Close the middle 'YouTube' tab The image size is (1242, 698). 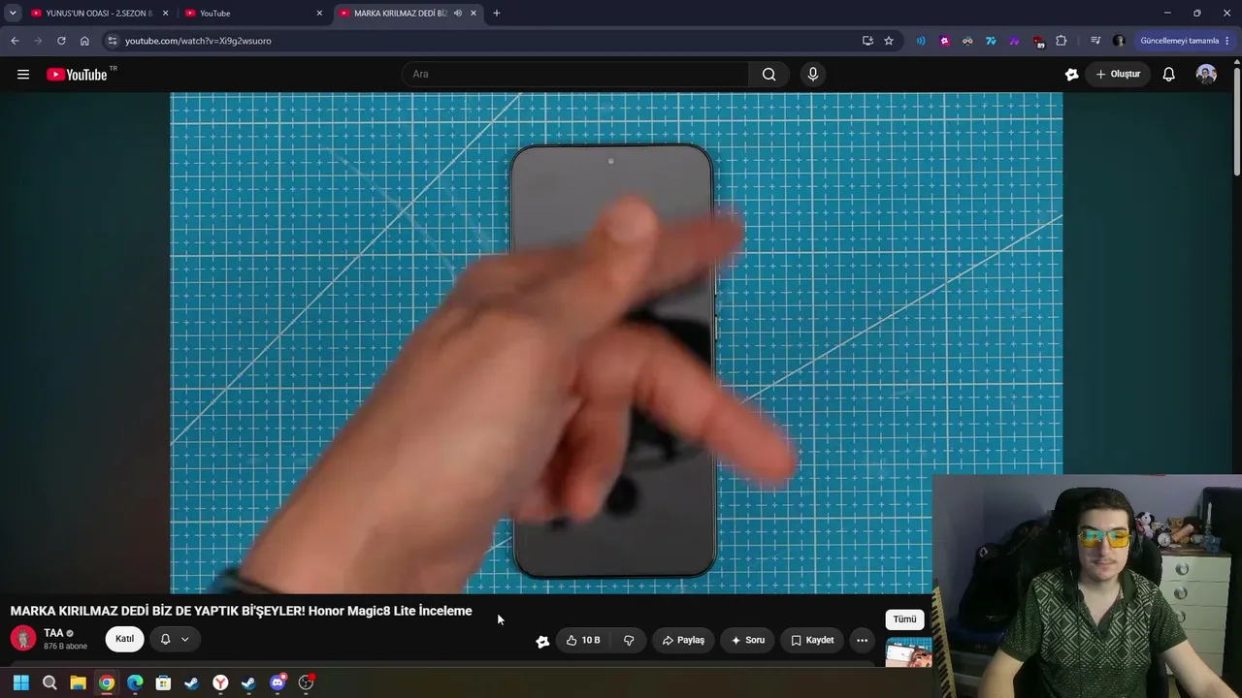[319, 14]
